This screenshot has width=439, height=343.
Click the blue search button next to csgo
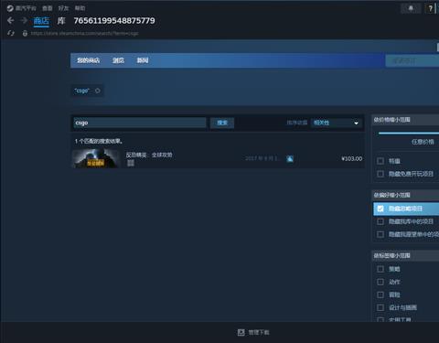coord(222,123)
